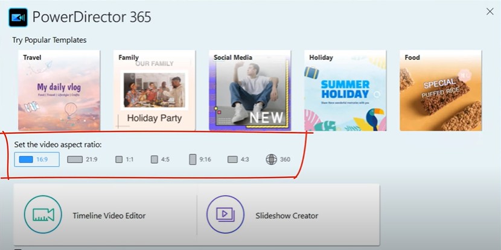Select the 360 video option
Viewport: 501px width, 250px height.
click(x=278, y=160)
